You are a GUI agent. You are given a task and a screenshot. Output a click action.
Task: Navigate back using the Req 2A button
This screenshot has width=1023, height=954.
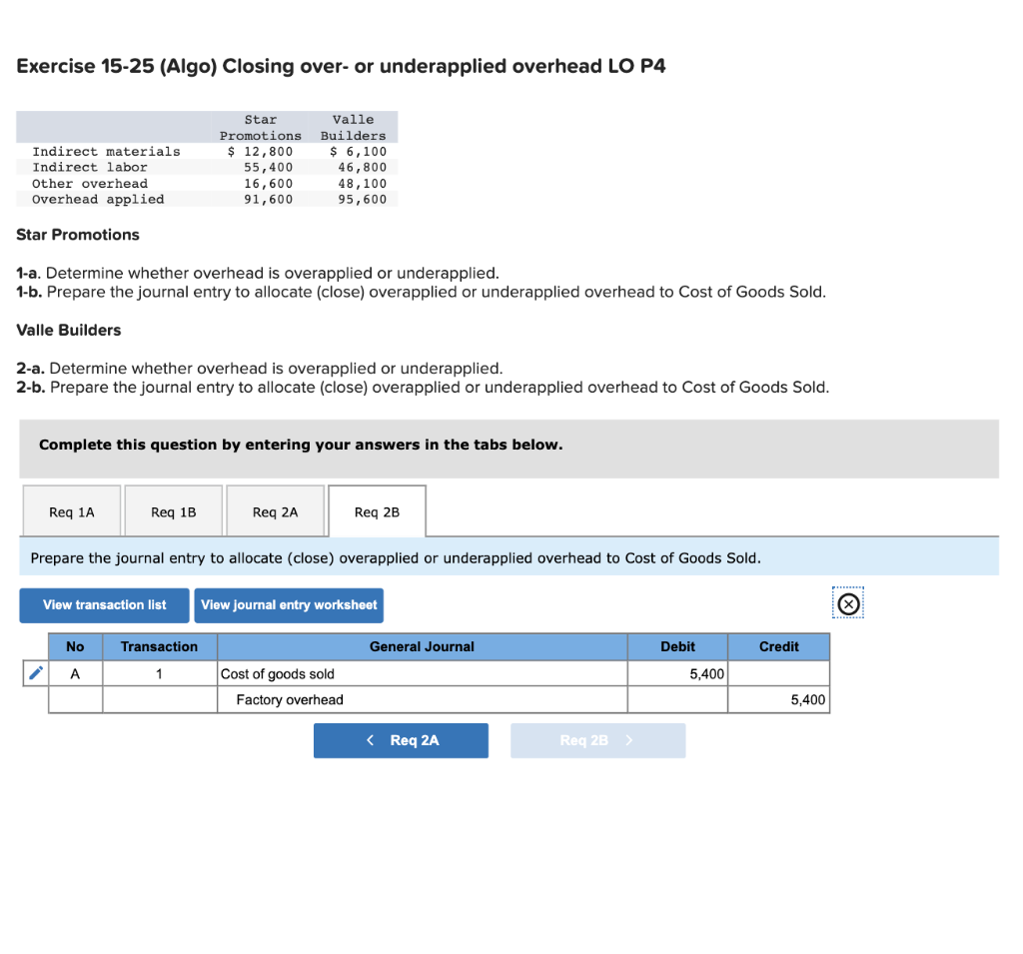[x=401, y=740]
